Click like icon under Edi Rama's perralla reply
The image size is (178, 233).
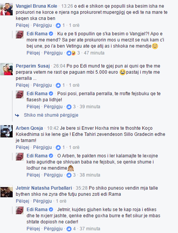pos(69,107)
